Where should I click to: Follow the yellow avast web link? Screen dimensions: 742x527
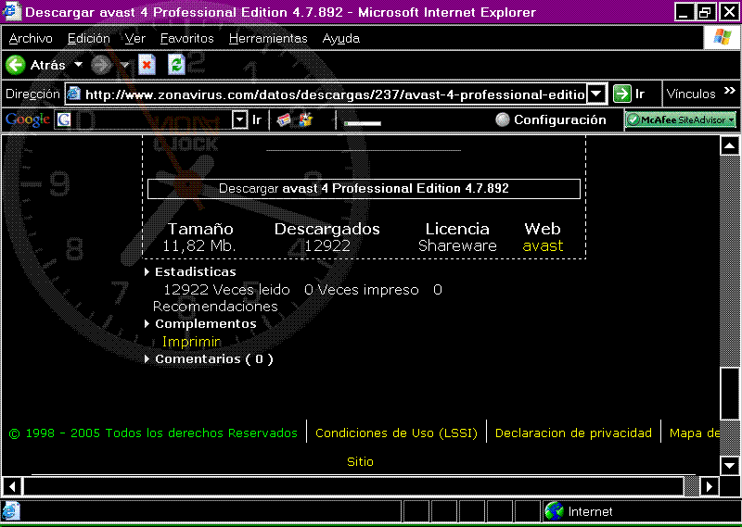(x=543, y=245)
